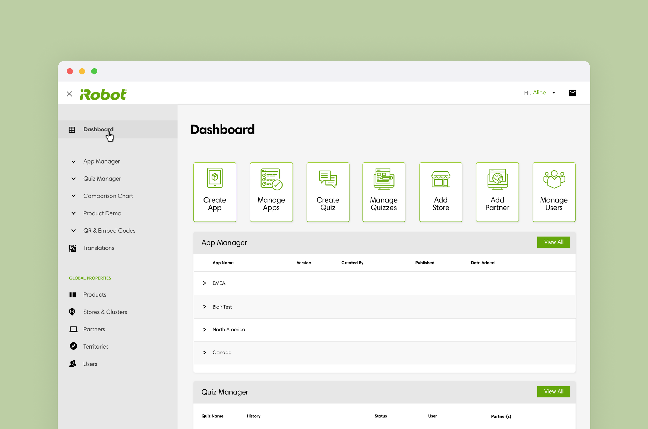Open the Manage Apps tile
The width and height of the screenshot is (648, 429).
(271, 192)
